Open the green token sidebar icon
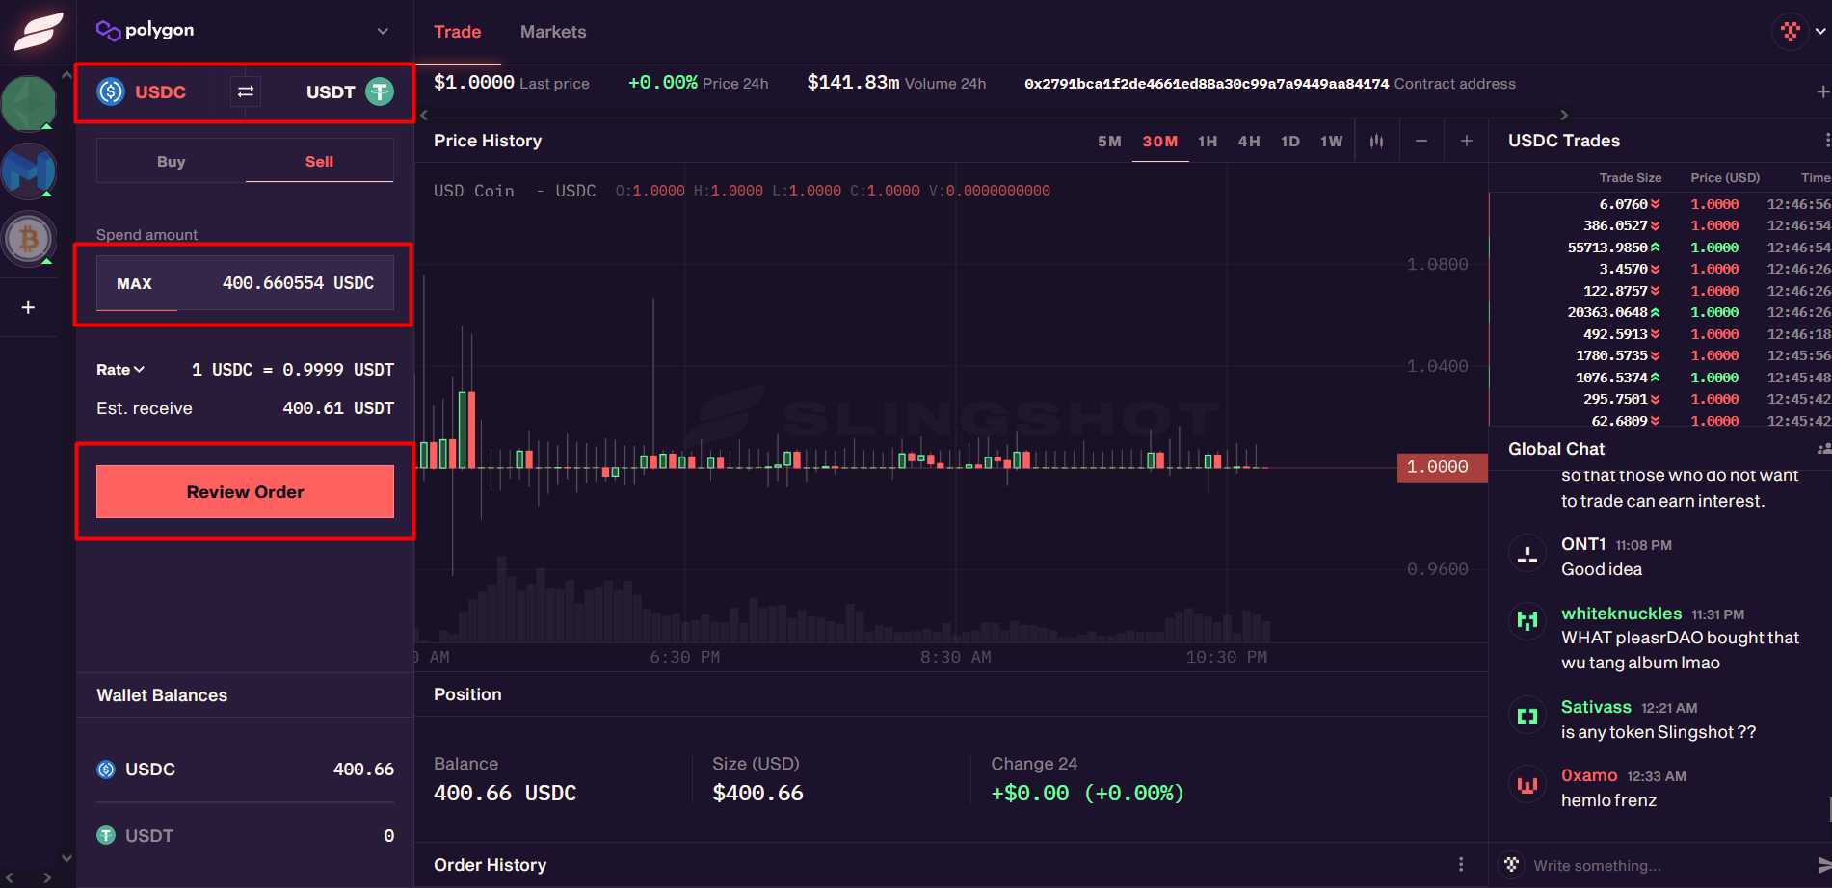 coord(29,103)
